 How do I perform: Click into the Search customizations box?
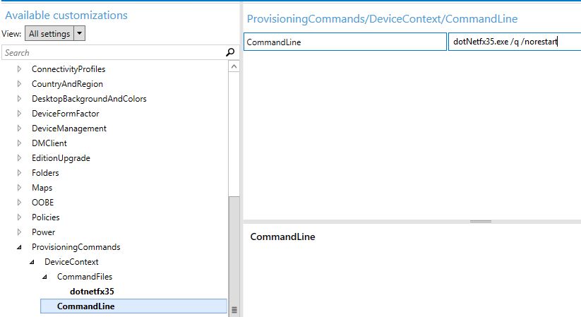pos(114,53)
